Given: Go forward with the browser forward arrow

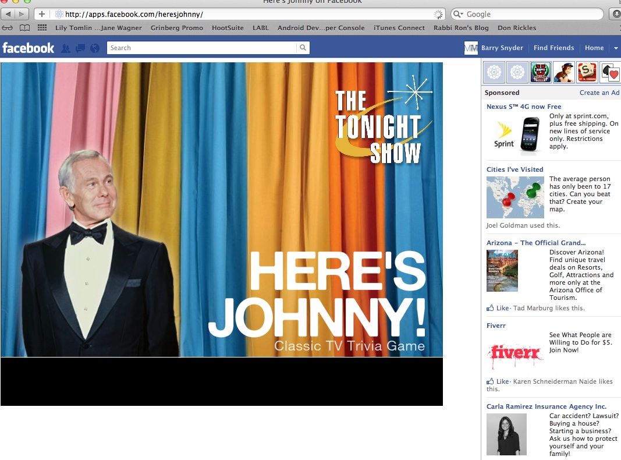Looking at the screenshot, I should 22,14.
